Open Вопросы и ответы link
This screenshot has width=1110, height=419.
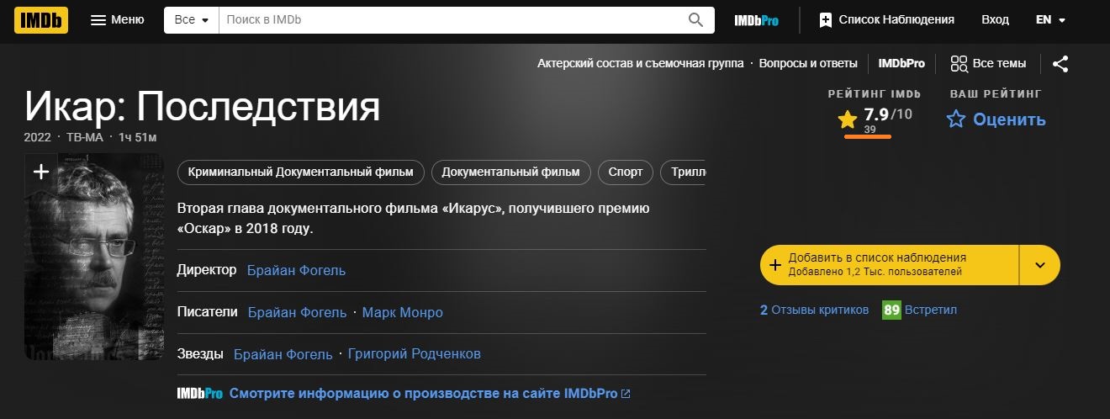(808, 63)
